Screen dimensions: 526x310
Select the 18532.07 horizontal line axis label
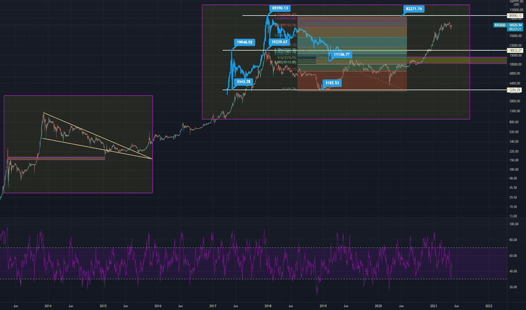515,50
